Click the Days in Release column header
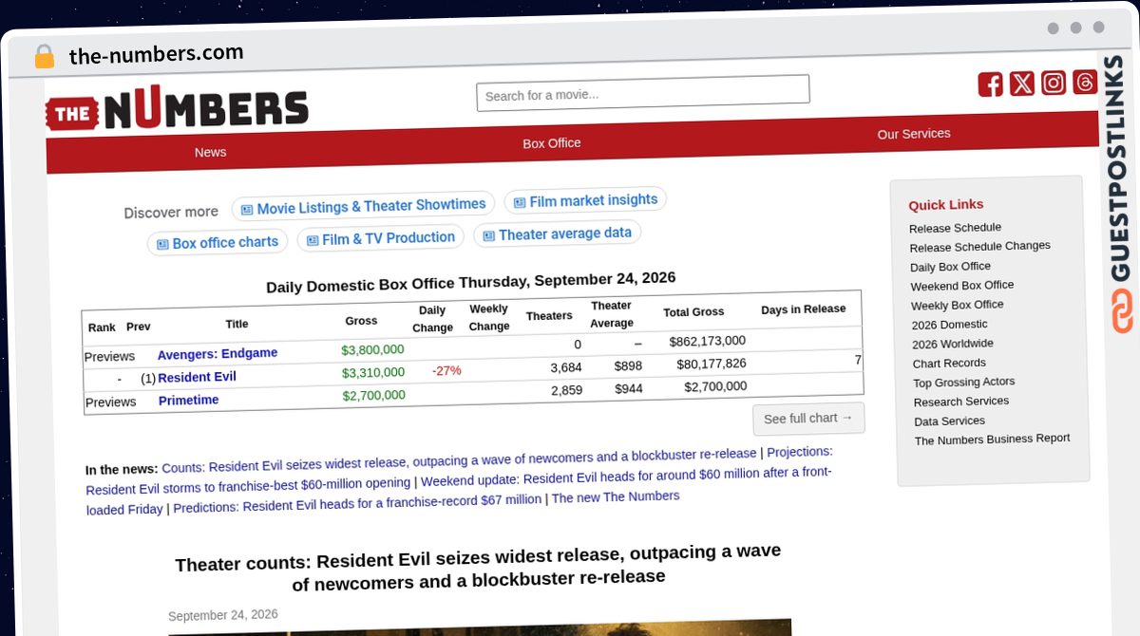This screenshot has height=636, width=1140. click(x=803, y=309)
